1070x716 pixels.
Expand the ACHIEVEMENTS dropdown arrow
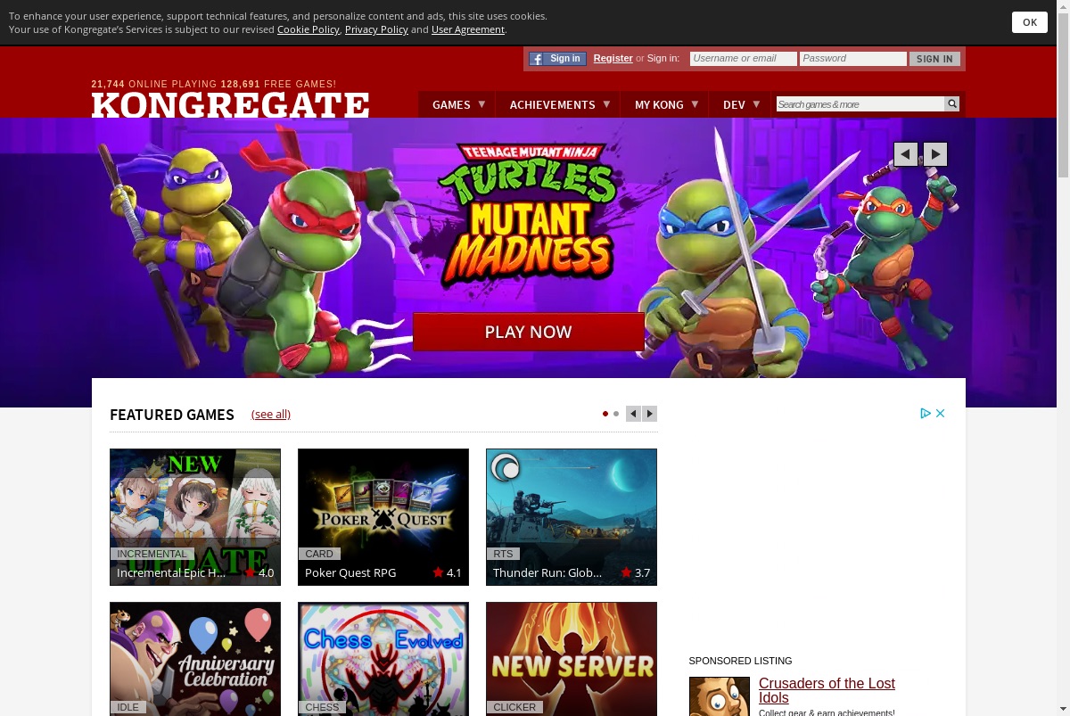606,104
